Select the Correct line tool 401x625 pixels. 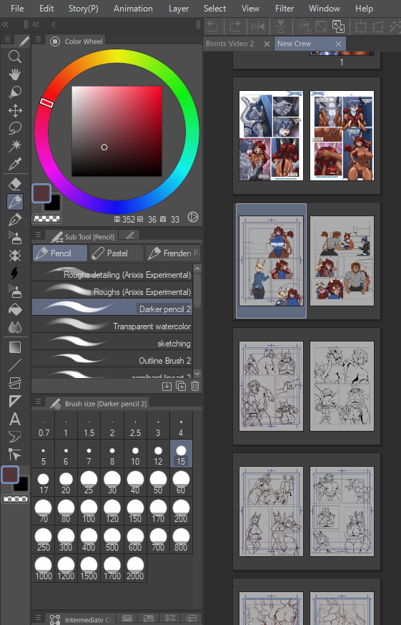pos(15,455)
